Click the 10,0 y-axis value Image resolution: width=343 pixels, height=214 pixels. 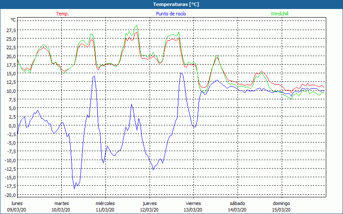click(x=11, y=91)
